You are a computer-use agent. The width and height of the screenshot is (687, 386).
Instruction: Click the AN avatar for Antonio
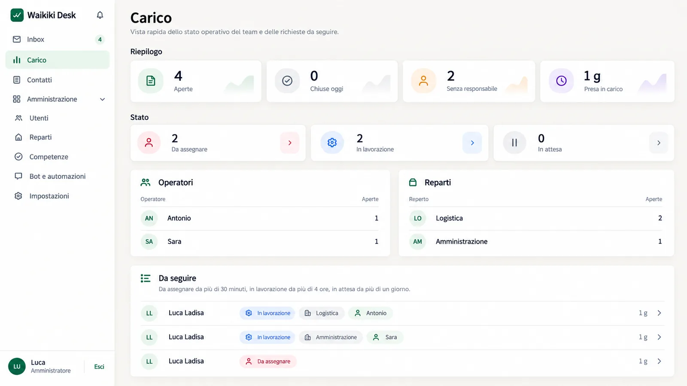pos(149,218)
